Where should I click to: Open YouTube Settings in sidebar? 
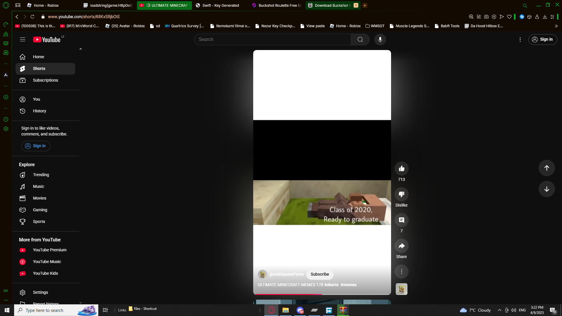[45, 292]
